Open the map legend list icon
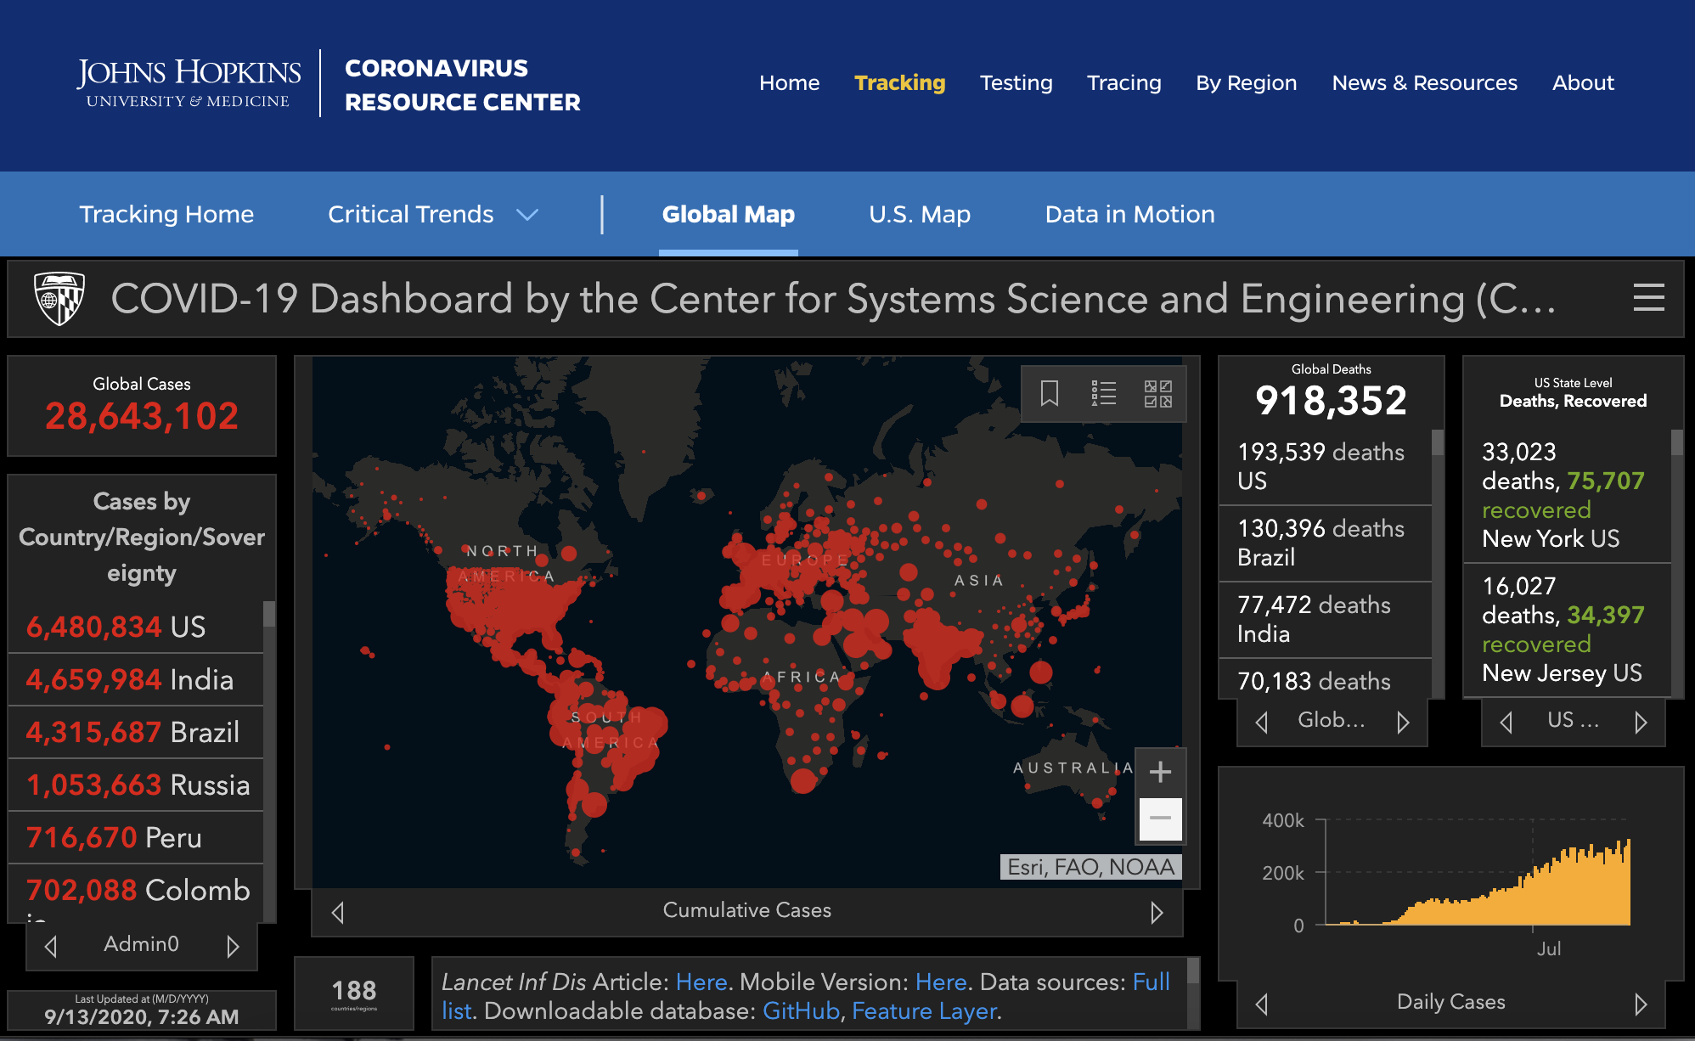The image size is (1695, 1041). pos(1103,394)
